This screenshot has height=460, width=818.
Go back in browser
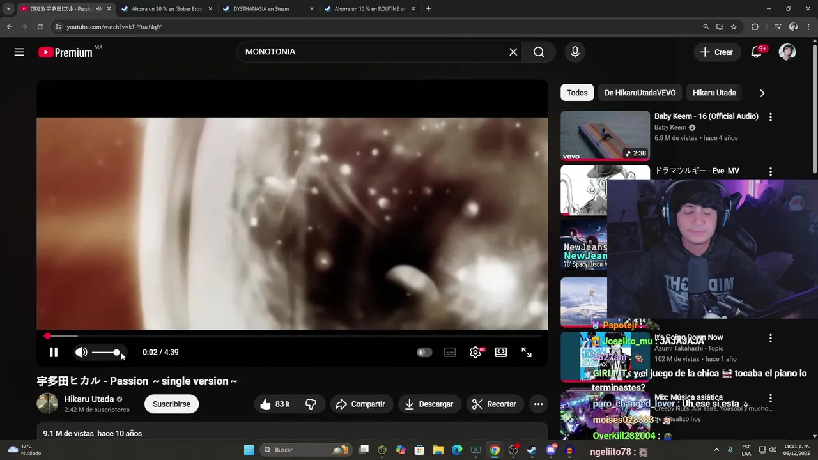coord(9,27)
